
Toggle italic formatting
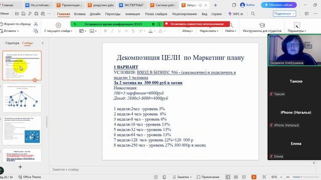(x=112, y=31)
